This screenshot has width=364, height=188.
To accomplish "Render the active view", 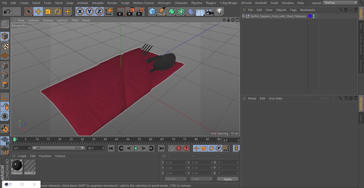I will click(x=121, y=11).
